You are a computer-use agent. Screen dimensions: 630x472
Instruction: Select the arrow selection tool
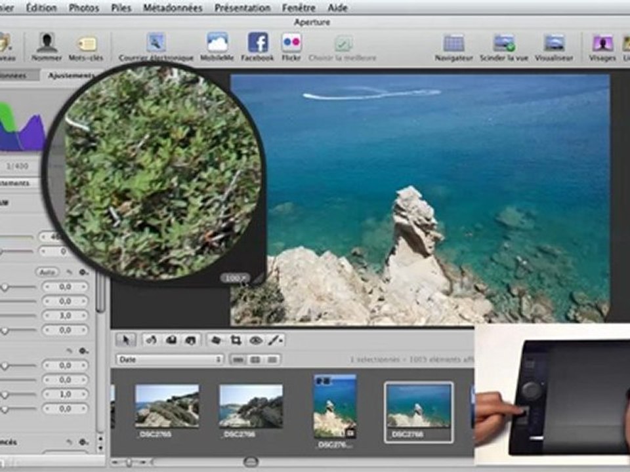(126, 340)
